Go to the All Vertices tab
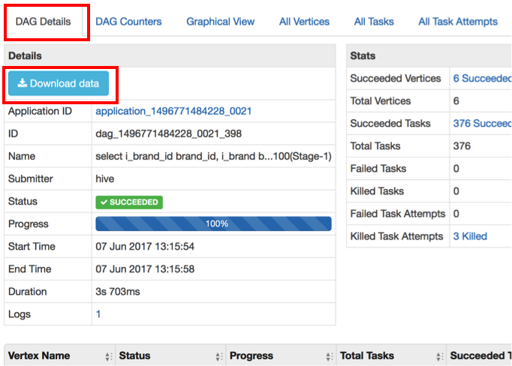 click(304, 22)
